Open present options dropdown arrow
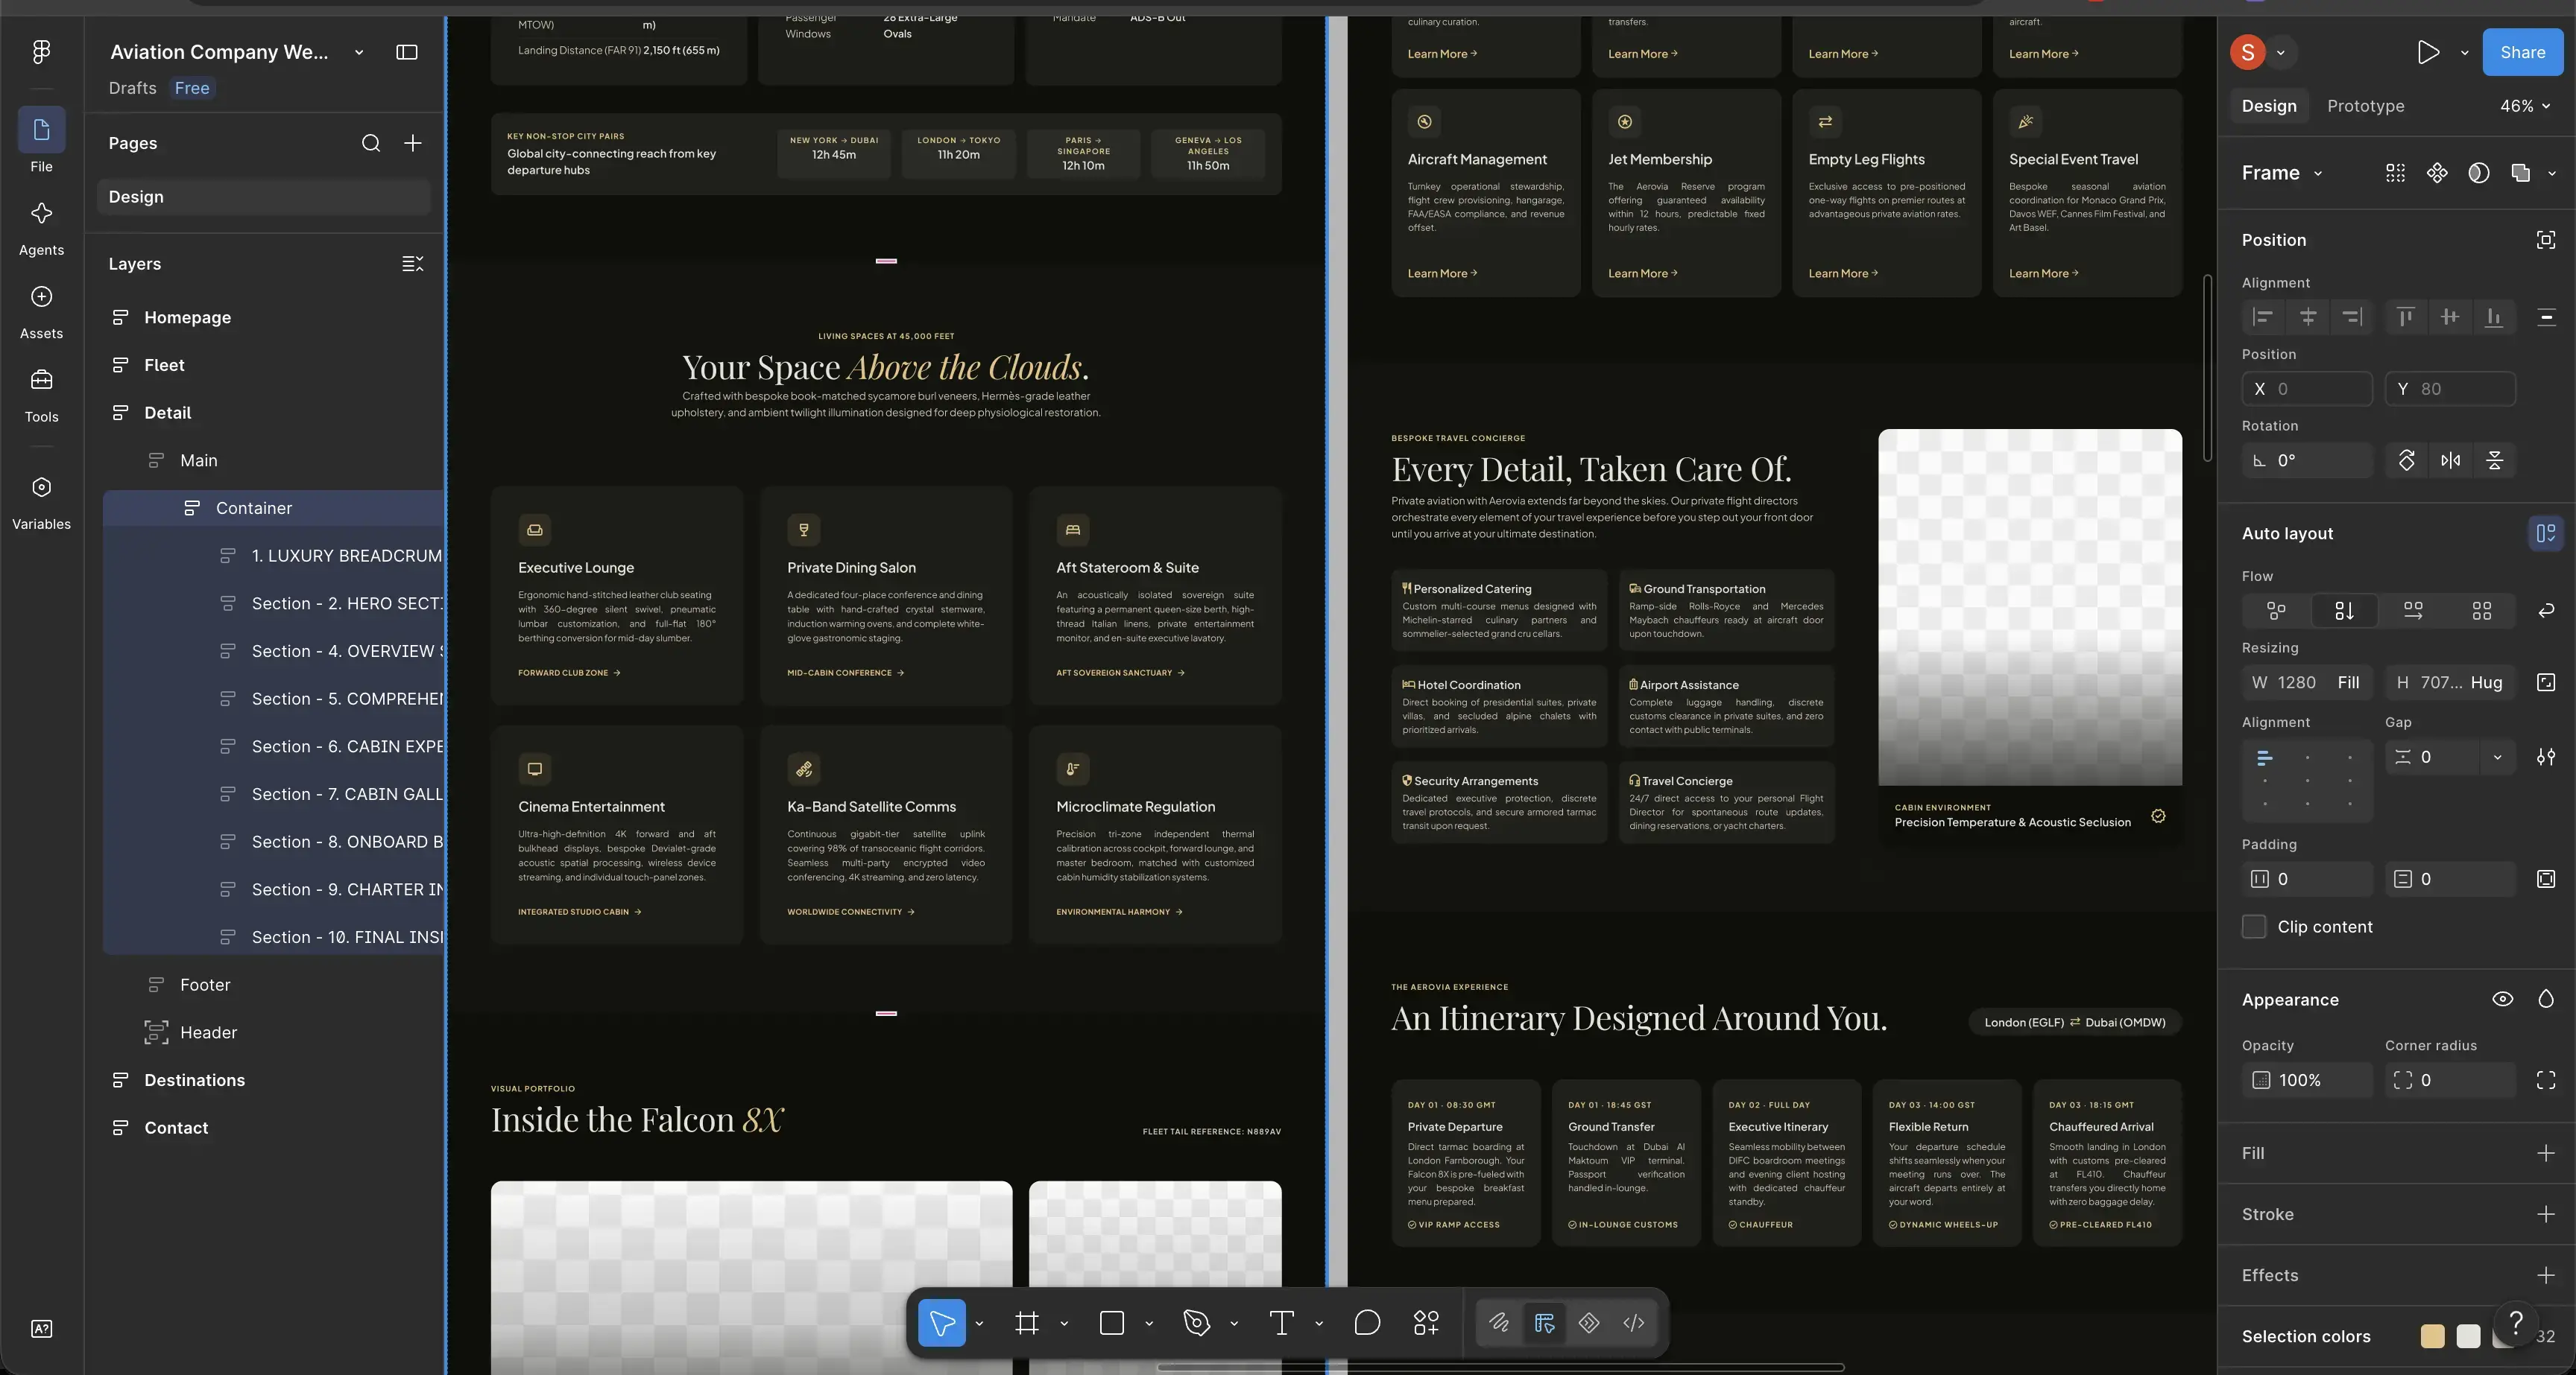 (x=2464, y=52)
